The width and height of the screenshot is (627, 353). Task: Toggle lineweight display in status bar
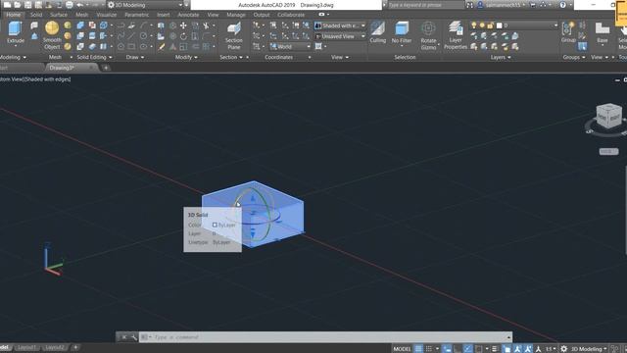click(x=495, y=349)
